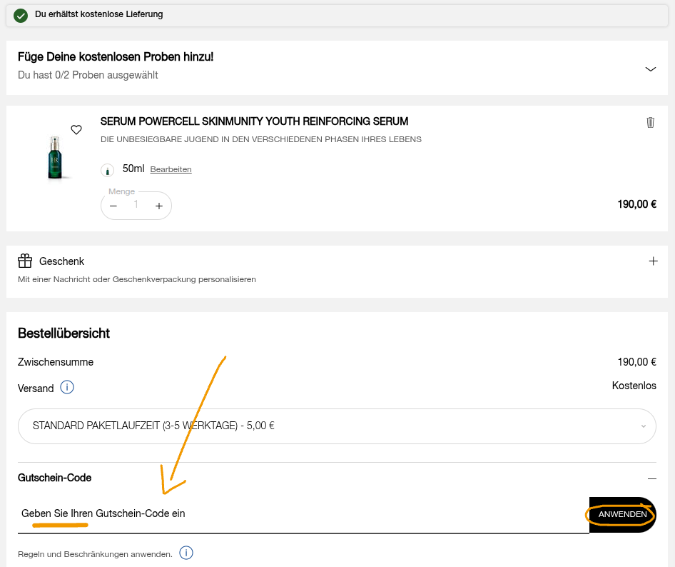The width and height of the screenshot is (675, 567).
Task: Delete the serum using the trash icon
Action: (650, 122)
